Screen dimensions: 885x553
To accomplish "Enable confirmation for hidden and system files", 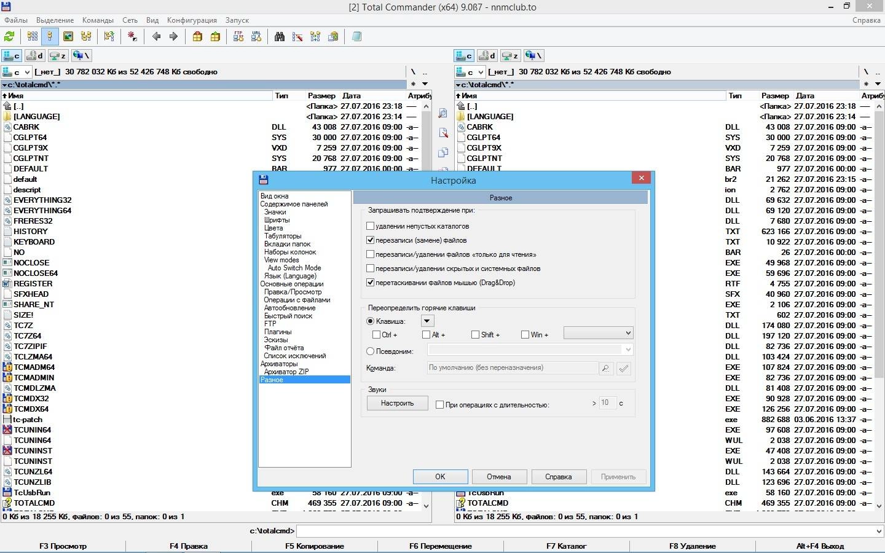I will coord(370,269).
